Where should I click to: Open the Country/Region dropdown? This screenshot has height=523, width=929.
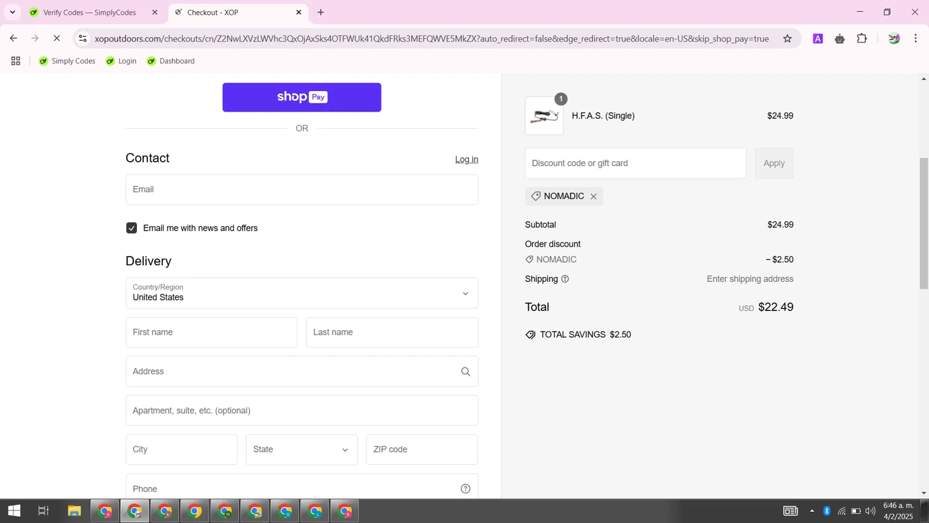(302, 293)
